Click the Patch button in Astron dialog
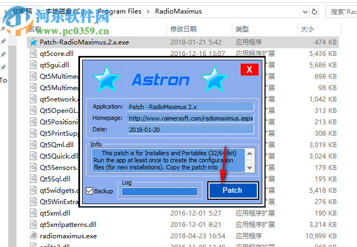This screenshot has width=357, height=247. click(233, 191)
